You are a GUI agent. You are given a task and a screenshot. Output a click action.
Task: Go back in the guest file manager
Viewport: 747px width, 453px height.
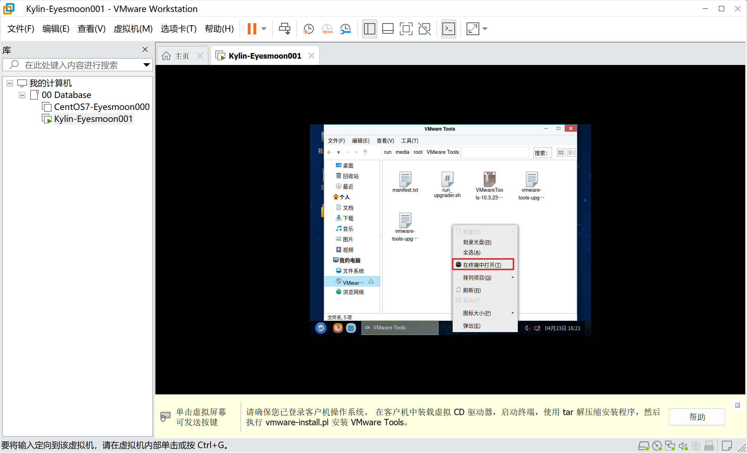tap(330, 152)
